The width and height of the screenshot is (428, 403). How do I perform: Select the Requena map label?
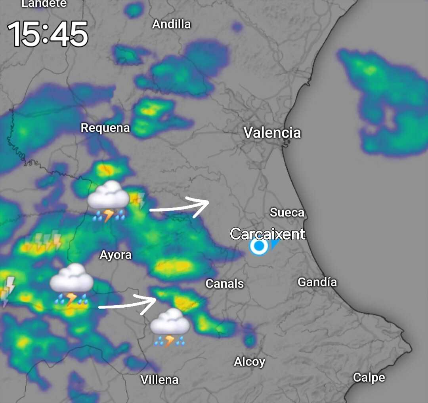point(105,128)
